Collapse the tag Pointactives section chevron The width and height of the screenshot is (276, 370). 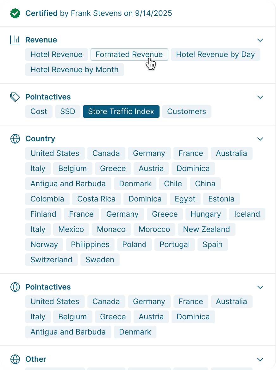tap(260, 97)
